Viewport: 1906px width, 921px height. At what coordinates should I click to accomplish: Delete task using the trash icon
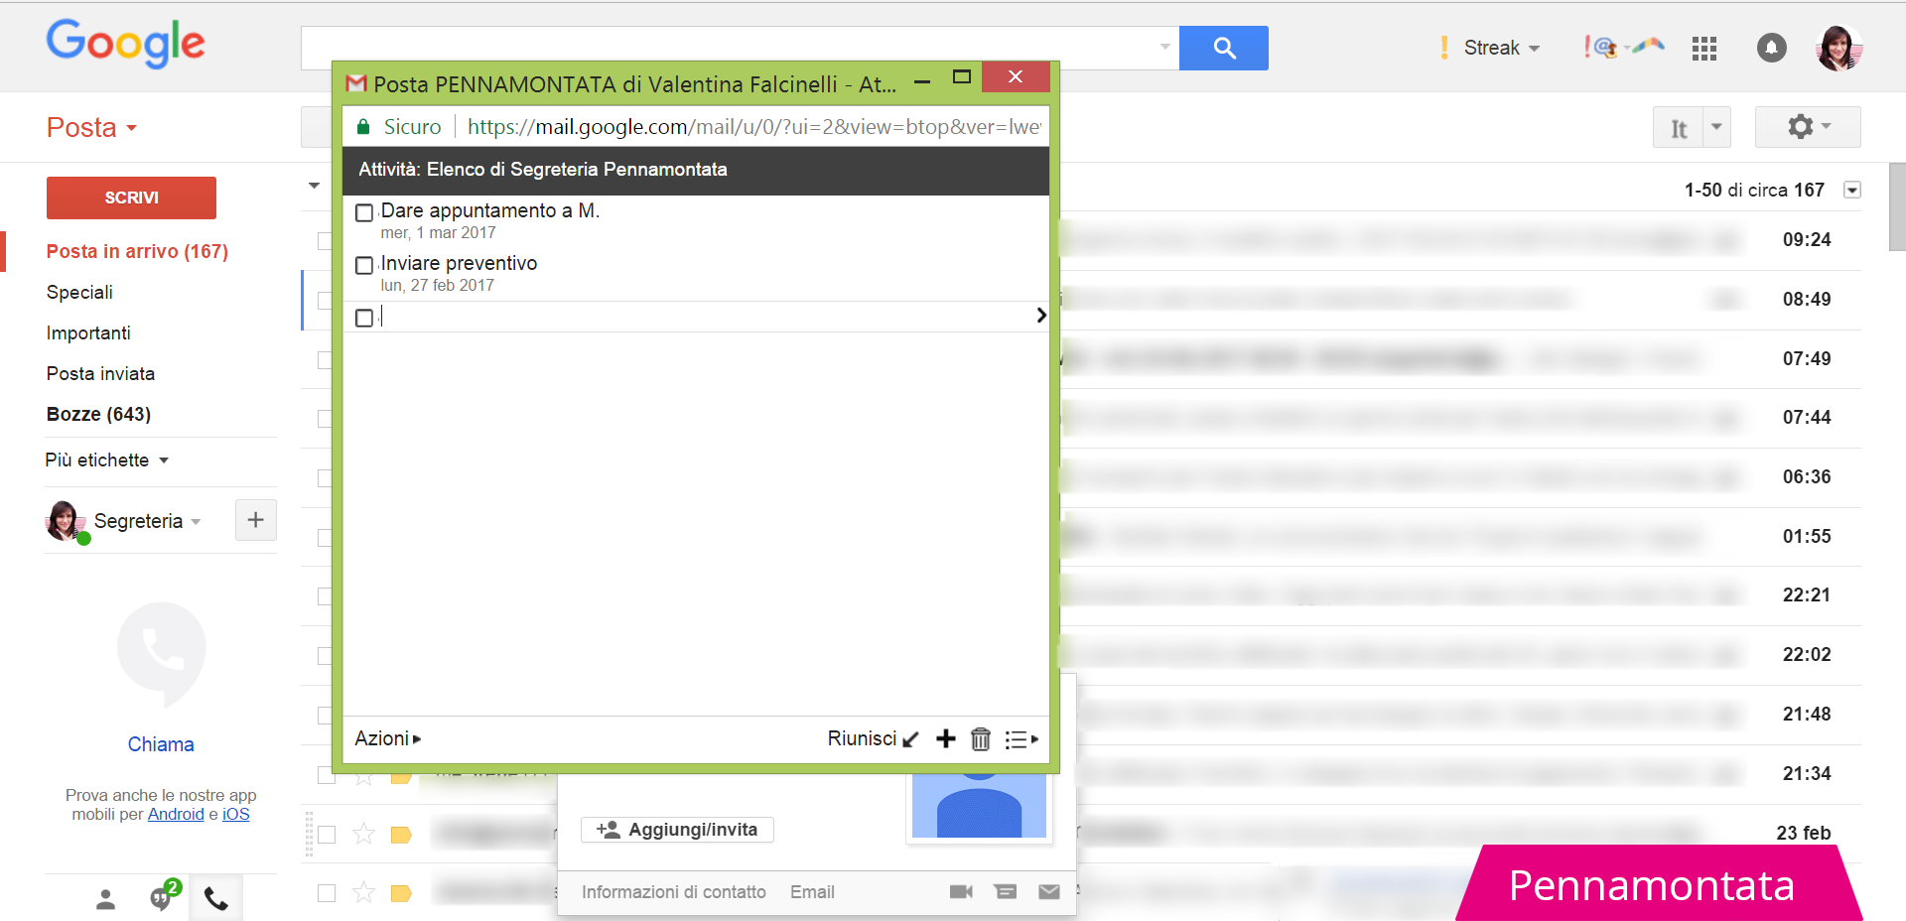click(980, 739)
